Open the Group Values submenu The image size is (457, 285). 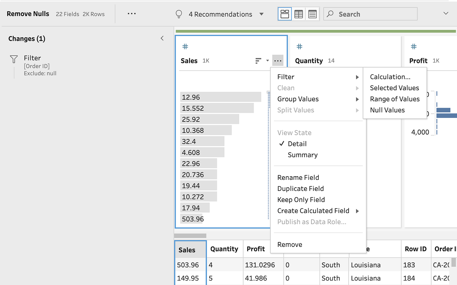(298, 99)
